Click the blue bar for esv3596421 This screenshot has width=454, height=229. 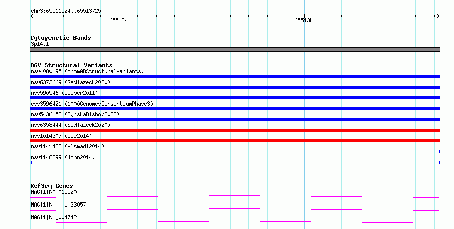235,109
